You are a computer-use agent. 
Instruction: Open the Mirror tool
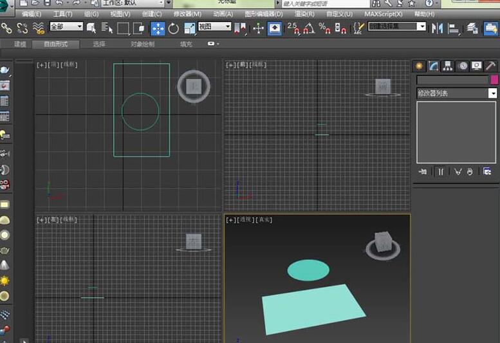point(438,28)
